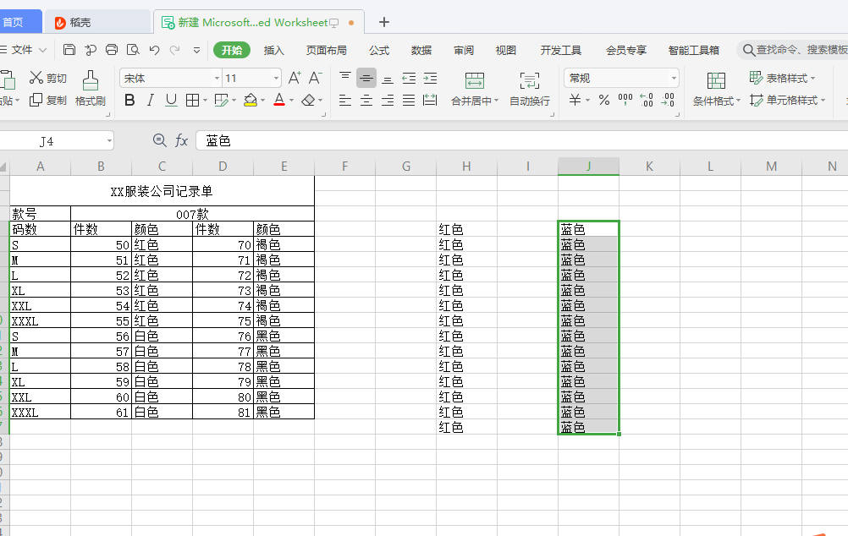Viewport: 848px width, 536px height.
Task: Redo the last action
Action: (x=174, y=50)
